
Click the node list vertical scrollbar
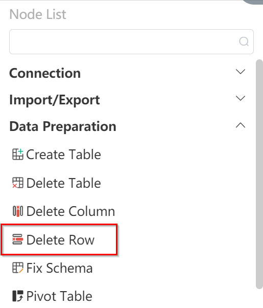click(259, 174)
